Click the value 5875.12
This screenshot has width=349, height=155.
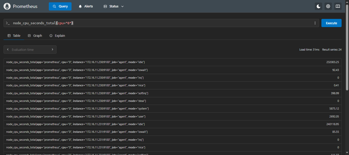click(334, 109)
